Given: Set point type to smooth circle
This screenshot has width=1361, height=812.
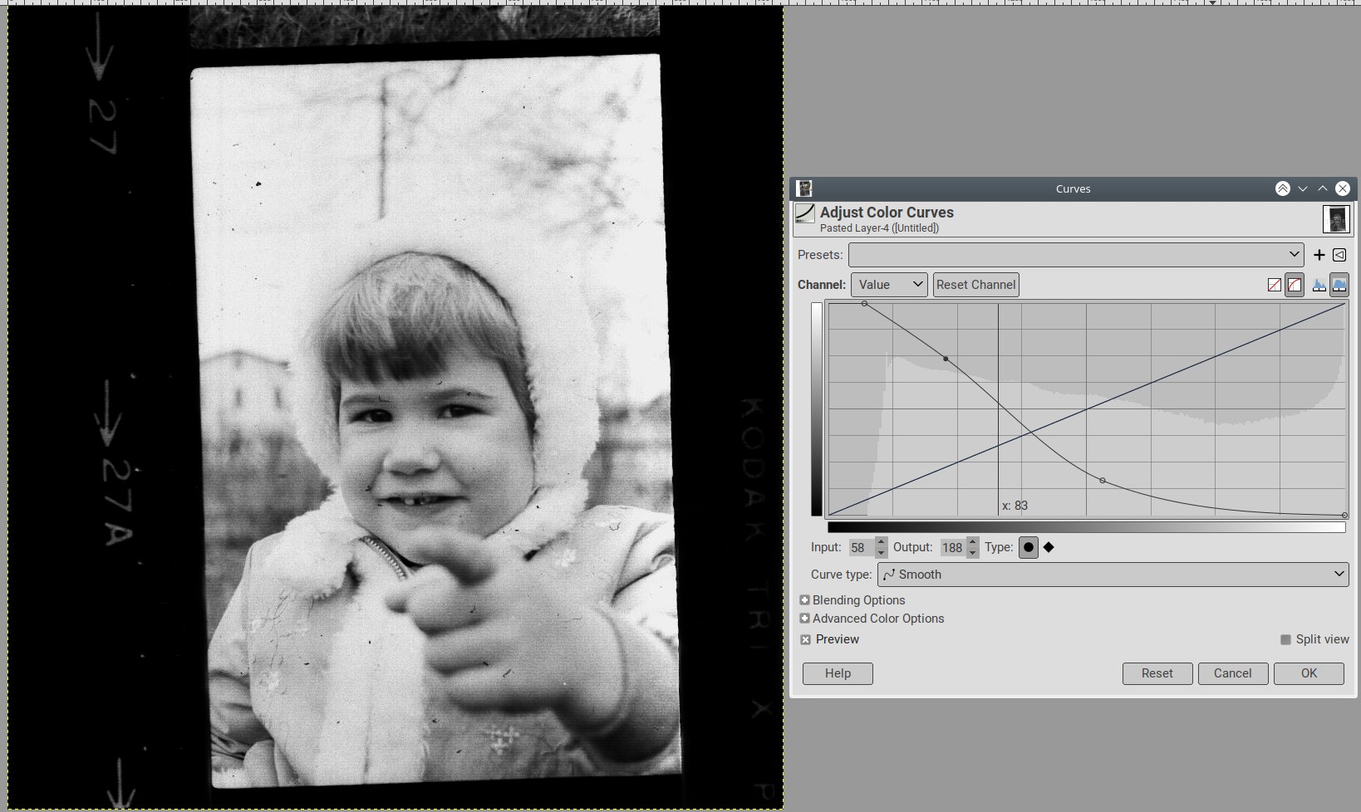Looking at the screenshot, I should [1028, 547].
